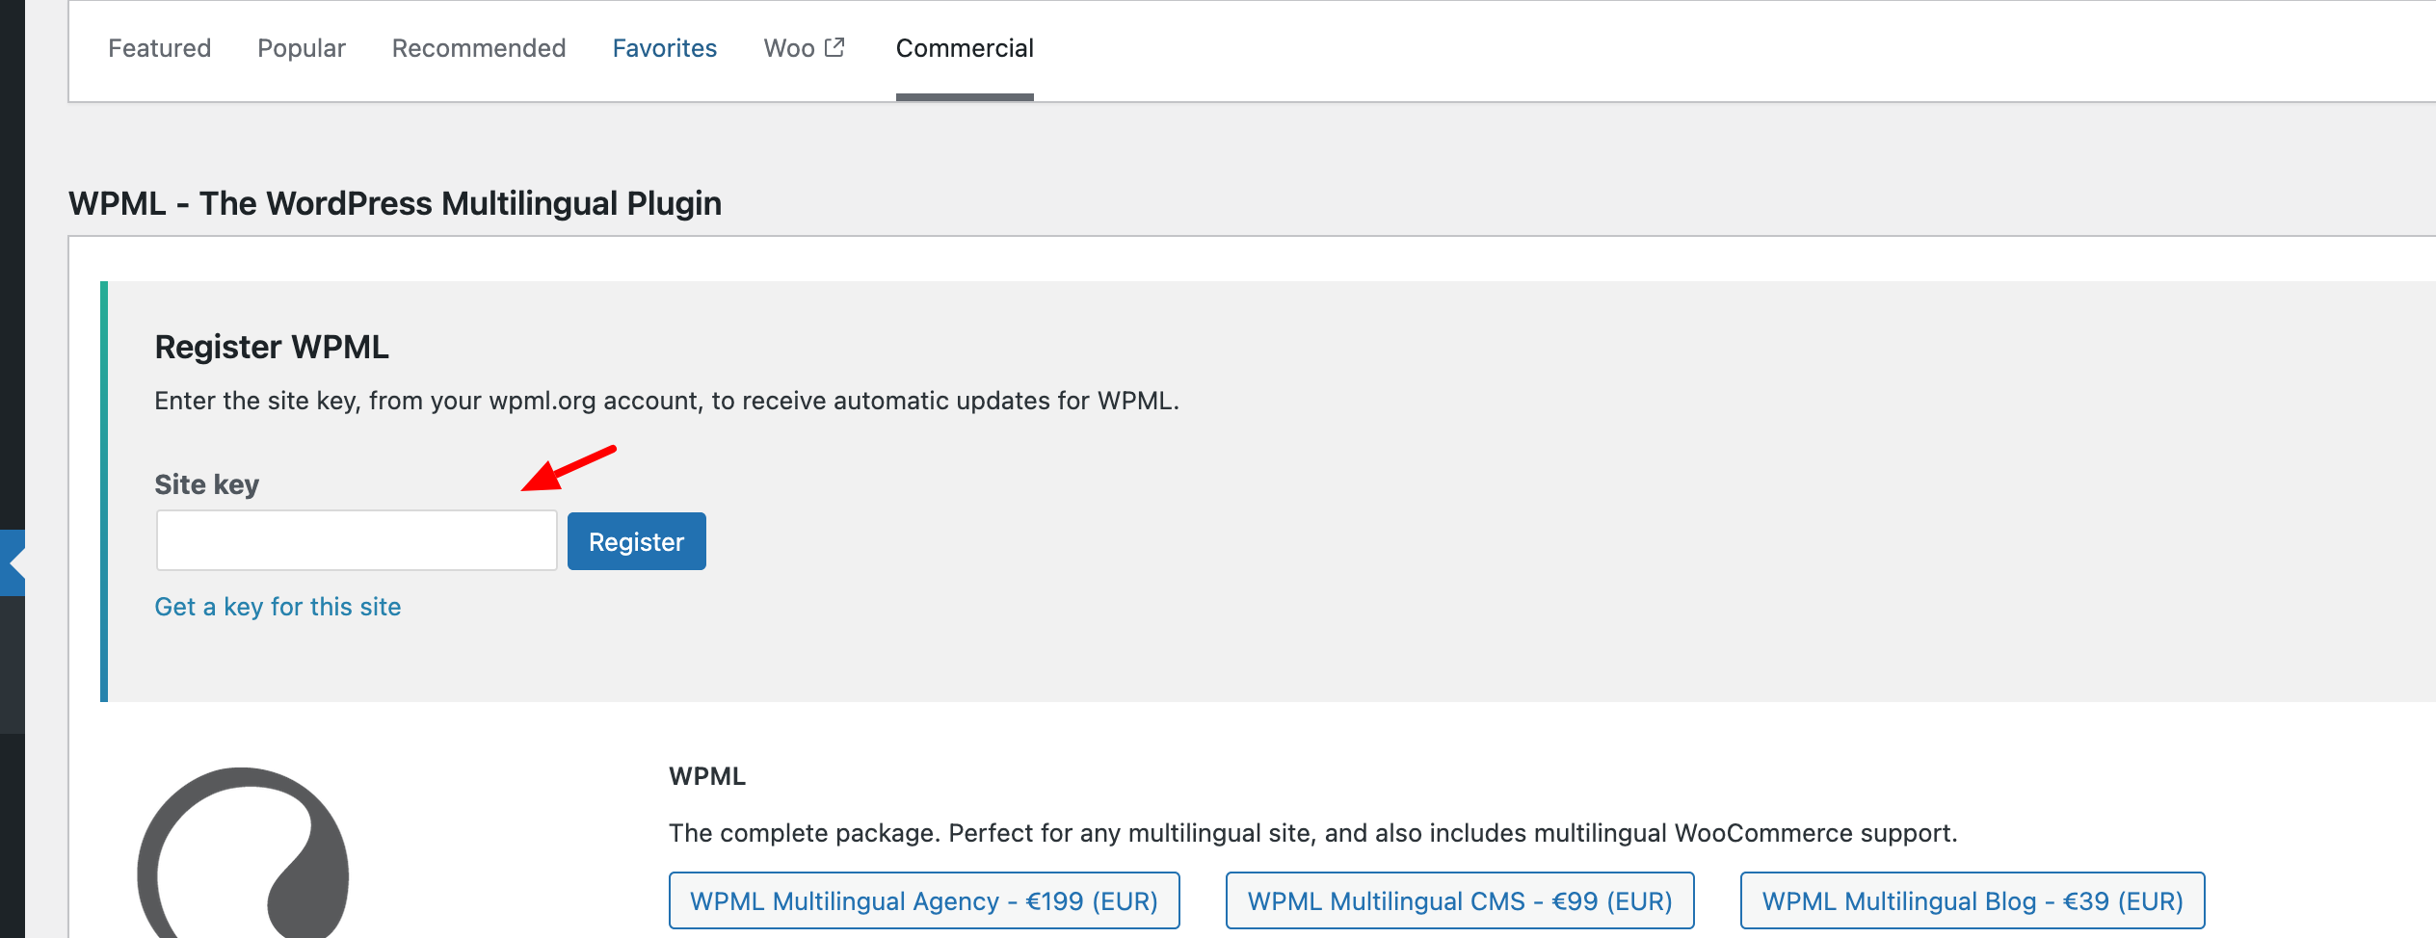Click the Site key field label

[x=207, y=484]
